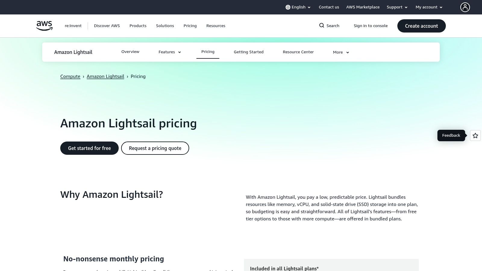This screenshot has width=482, height=271.
Task: Expand the English language dropdown
Action: point(298,7)
